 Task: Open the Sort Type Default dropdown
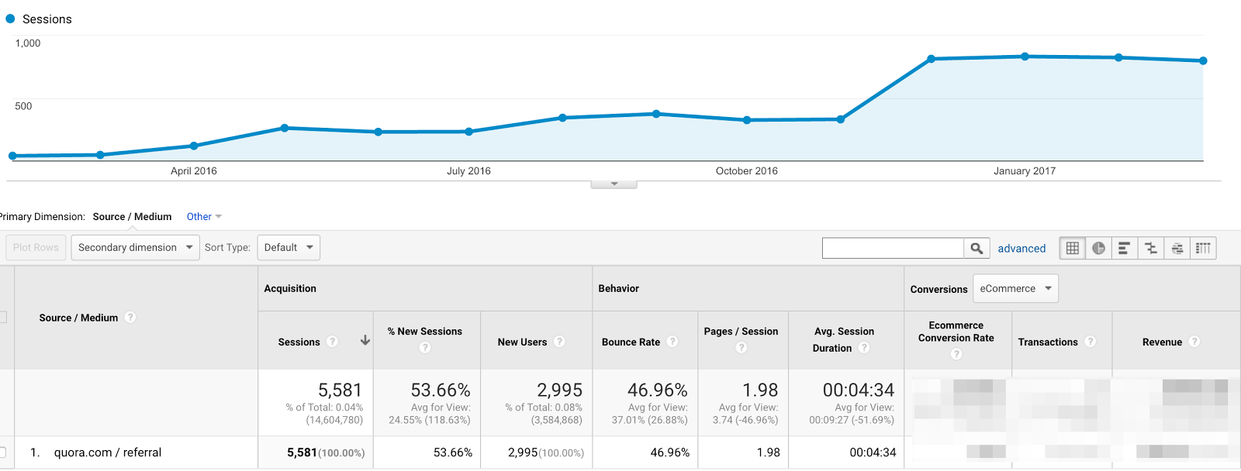pos(289,247)
